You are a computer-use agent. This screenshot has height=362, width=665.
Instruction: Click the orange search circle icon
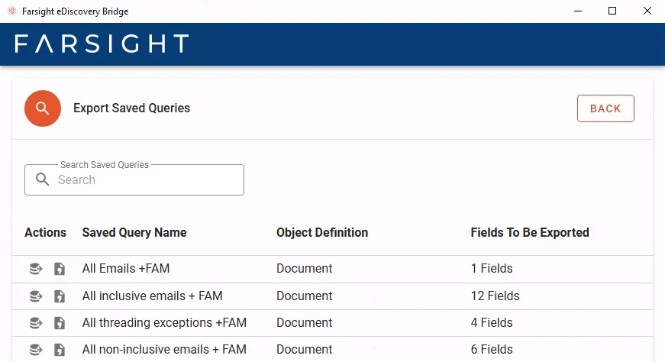(43, 108)
